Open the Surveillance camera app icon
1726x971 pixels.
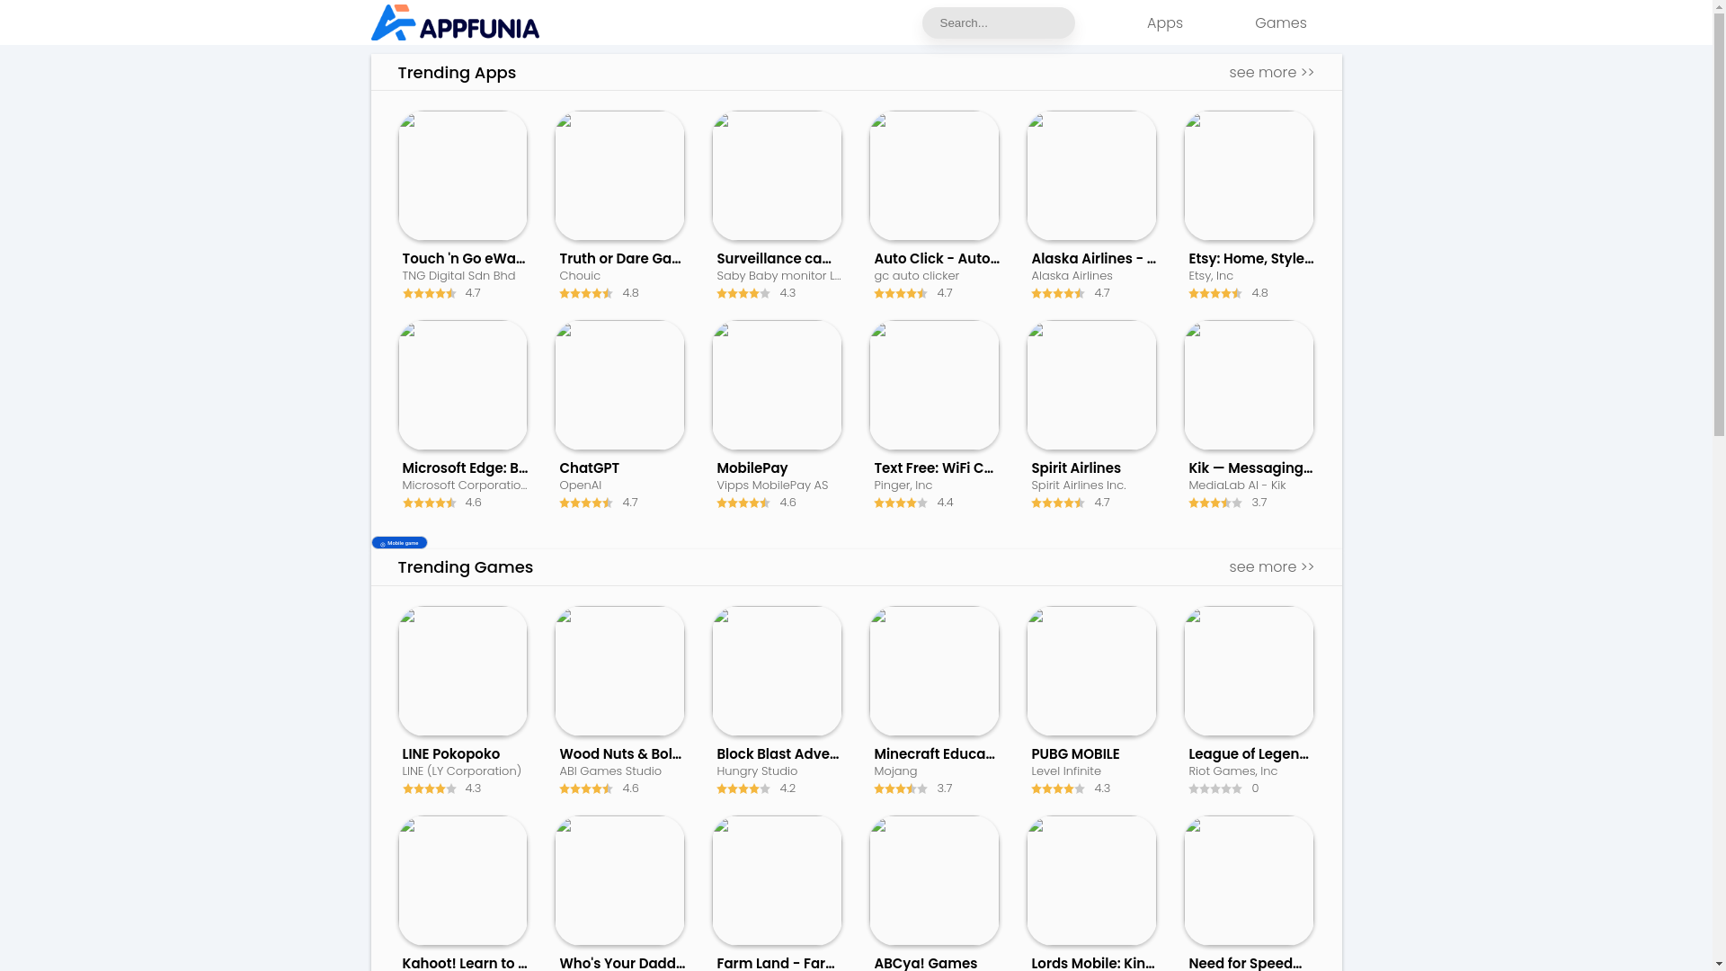click(777, 175)
